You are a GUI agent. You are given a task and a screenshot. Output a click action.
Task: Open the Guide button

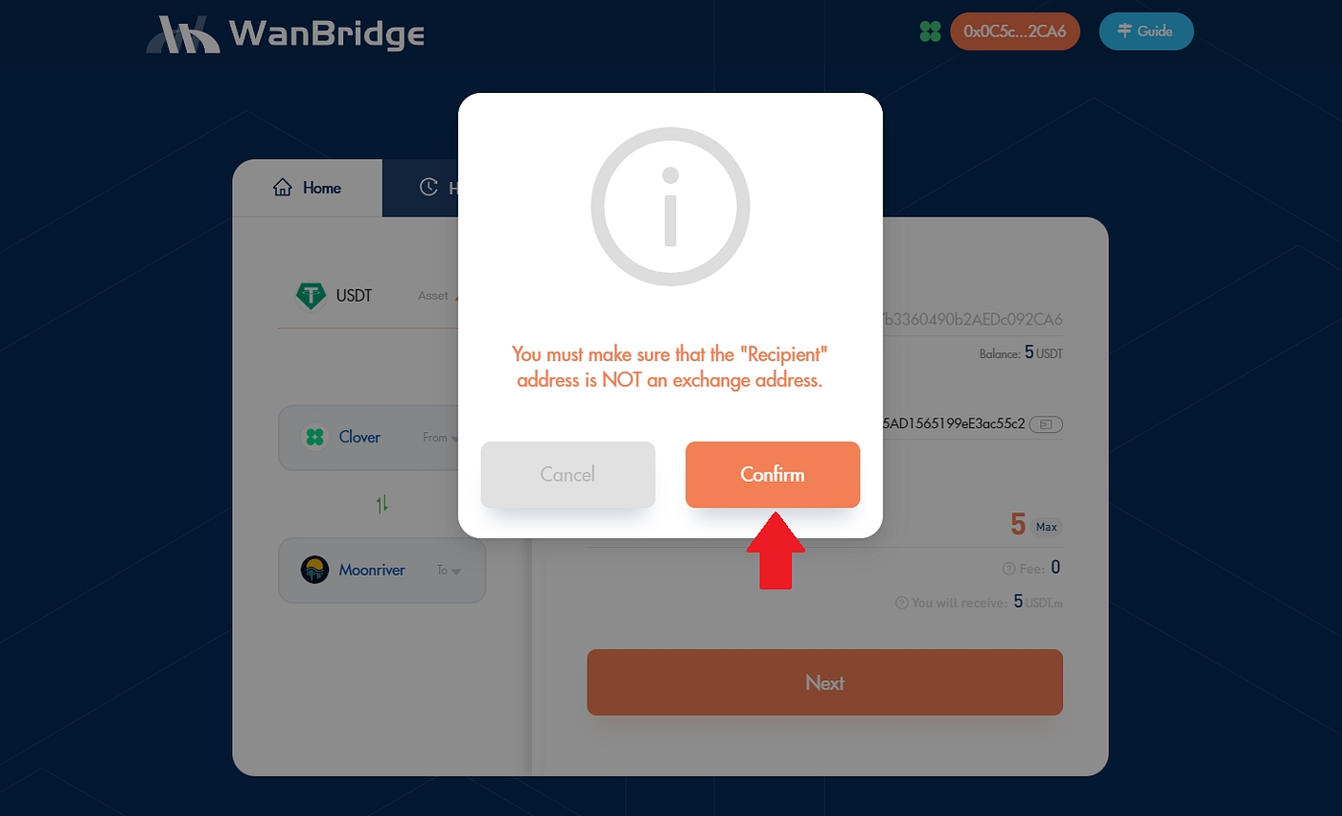[x=1145, y=32]
